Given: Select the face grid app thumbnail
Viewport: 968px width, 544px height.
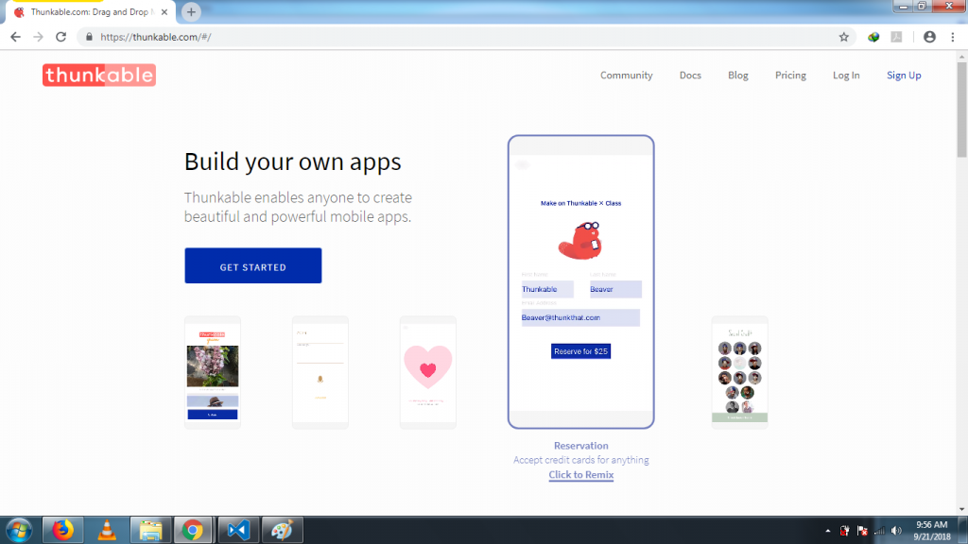Looking at the screenshot, I should (739, 372).
